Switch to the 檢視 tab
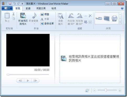Screen dimensions: 127x97 [x=54, y=8]
